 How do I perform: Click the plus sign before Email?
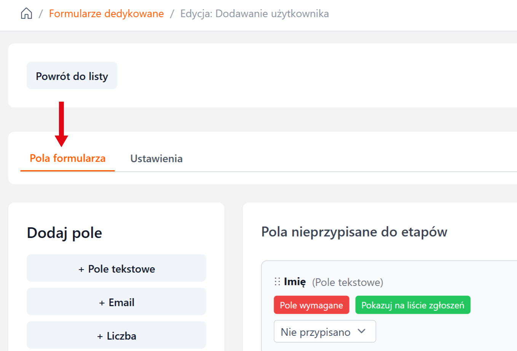tap(102, 303)
